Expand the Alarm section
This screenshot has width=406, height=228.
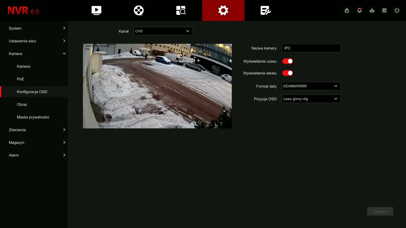(34, 155)
